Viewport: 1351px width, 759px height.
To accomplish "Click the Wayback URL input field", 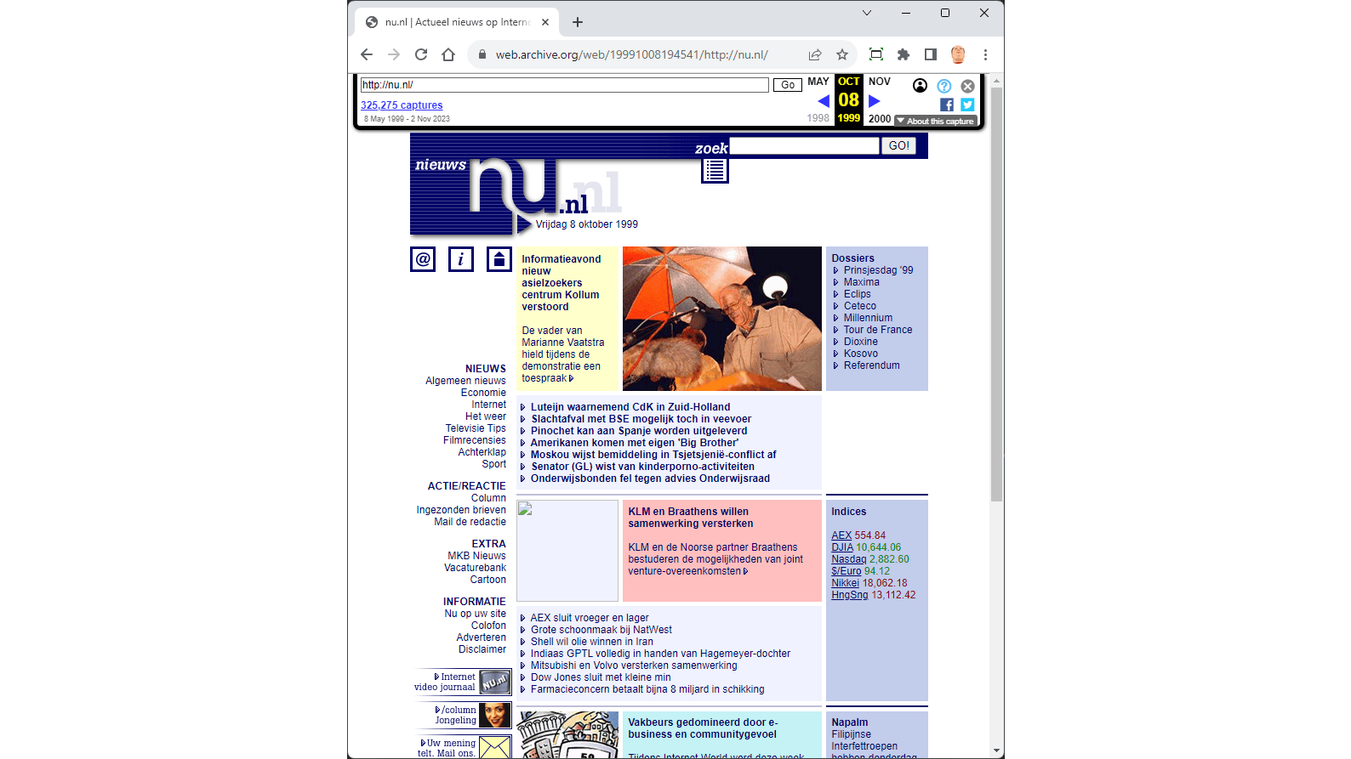I will click(565, 85).
